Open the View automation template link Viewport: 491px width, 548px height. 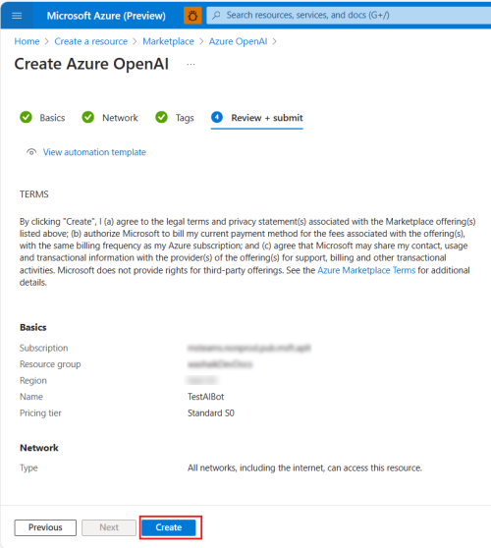[94, 152]
